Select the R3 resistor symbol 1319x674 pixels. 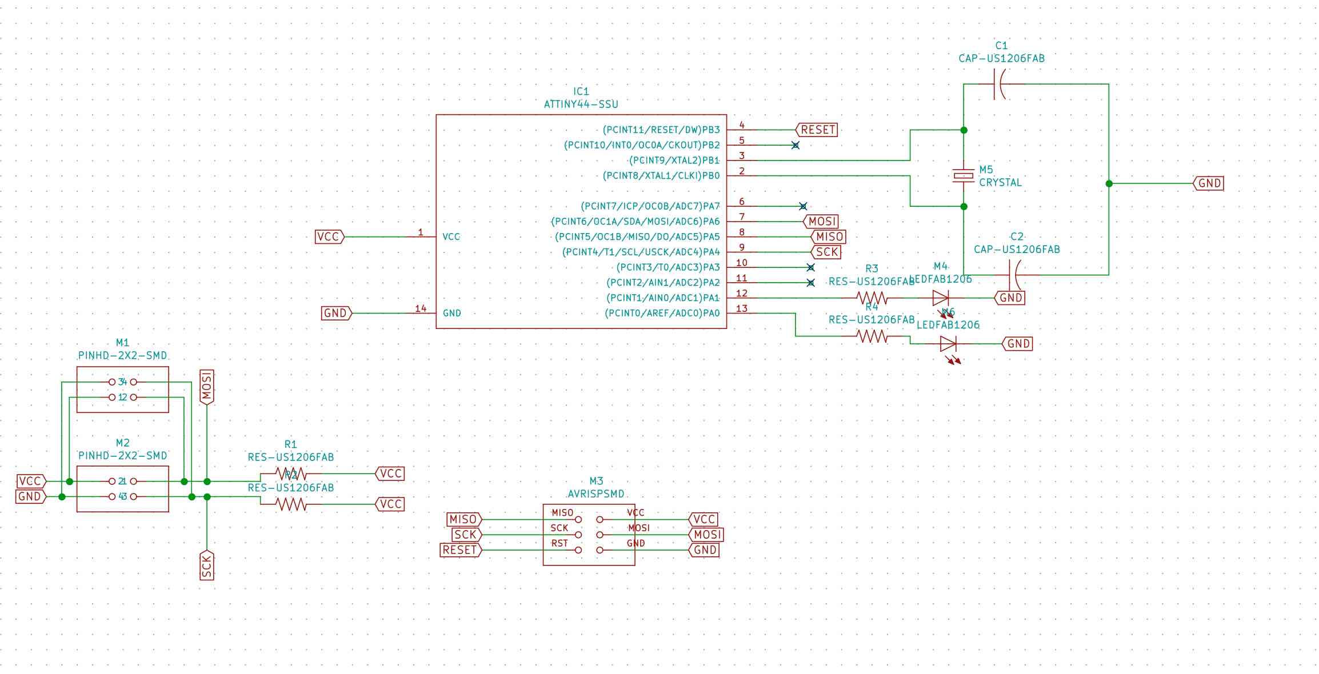point(872,298)
